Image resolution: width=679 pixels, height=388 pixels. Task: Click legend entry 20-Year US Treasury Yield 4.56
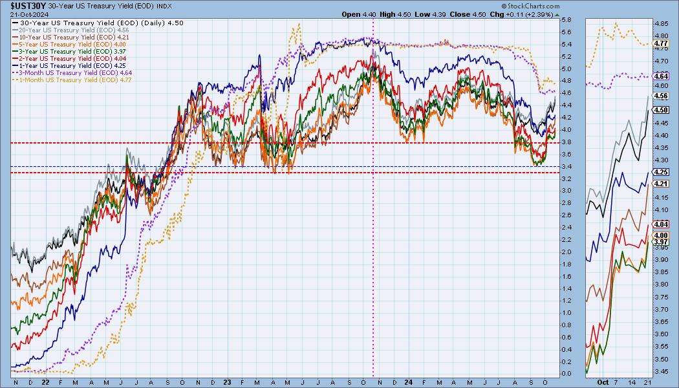(71, 30)
